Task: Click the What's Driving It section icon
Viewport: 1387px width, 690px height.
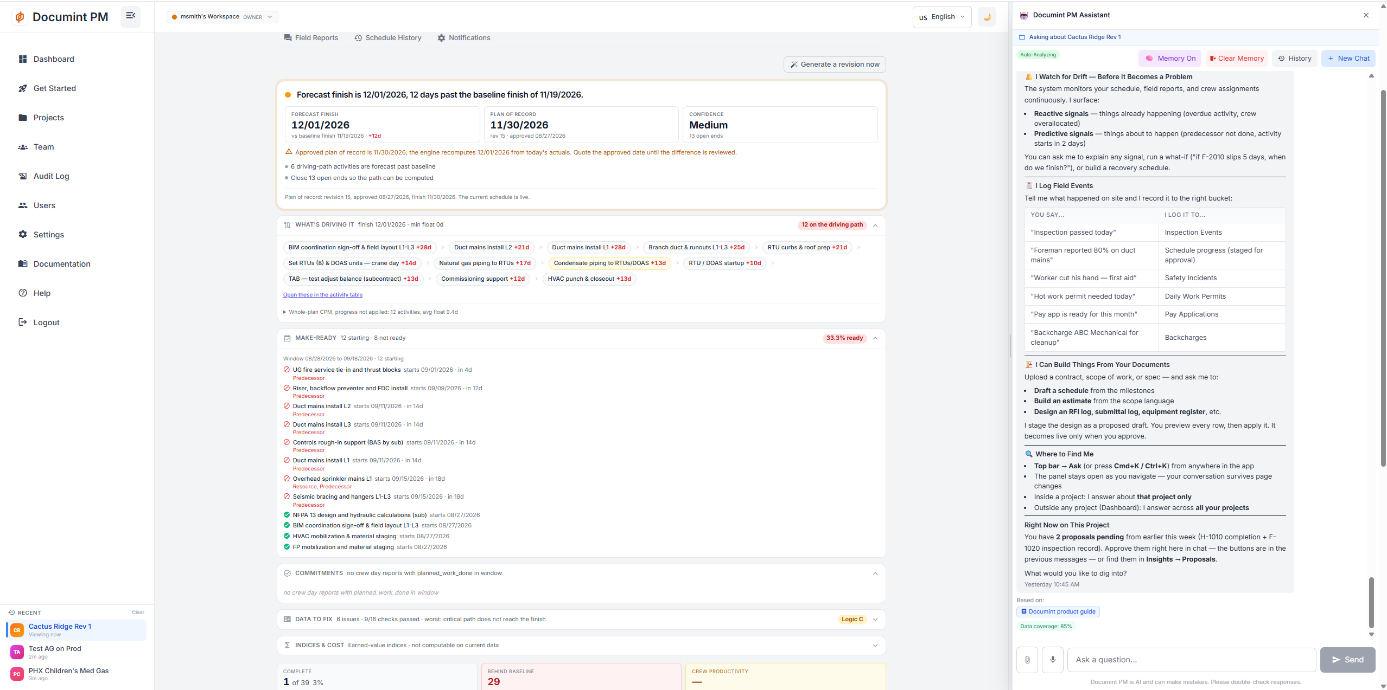Action: (287, 225)
